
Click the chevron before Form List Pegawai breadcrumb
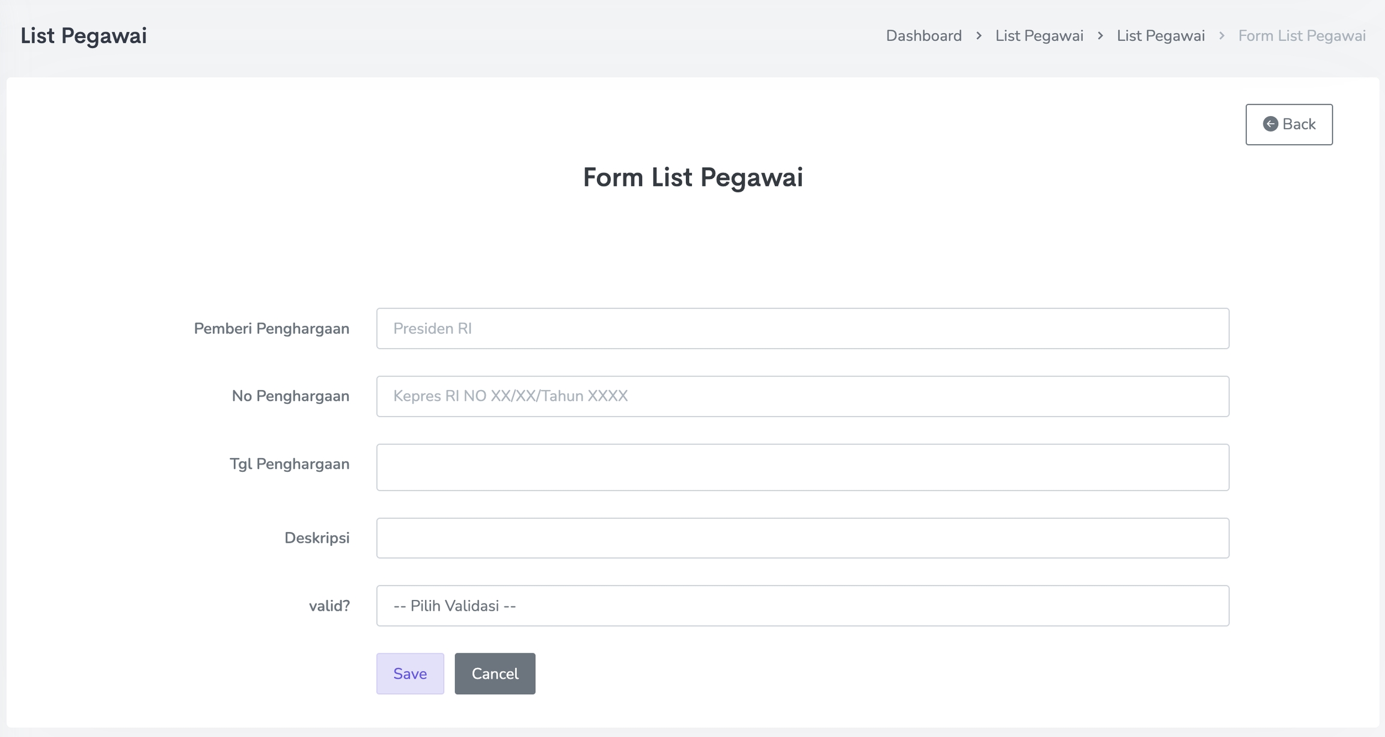tap(1221, 36)
